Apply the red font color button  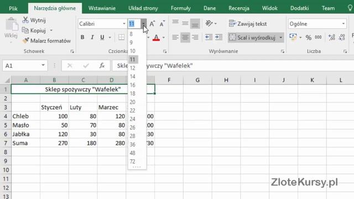click(x=156, y=38)
